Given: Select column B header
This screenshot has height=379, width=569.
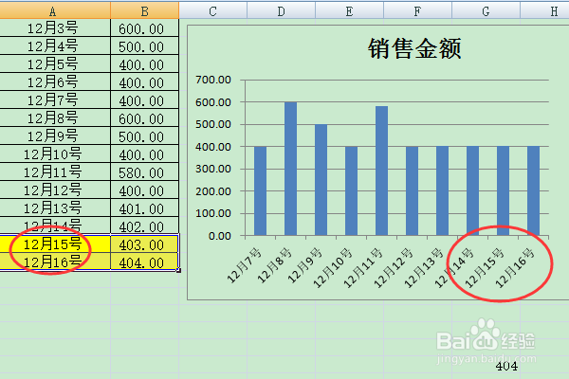Looking at the screenshot, I should [x=144, y=10].
